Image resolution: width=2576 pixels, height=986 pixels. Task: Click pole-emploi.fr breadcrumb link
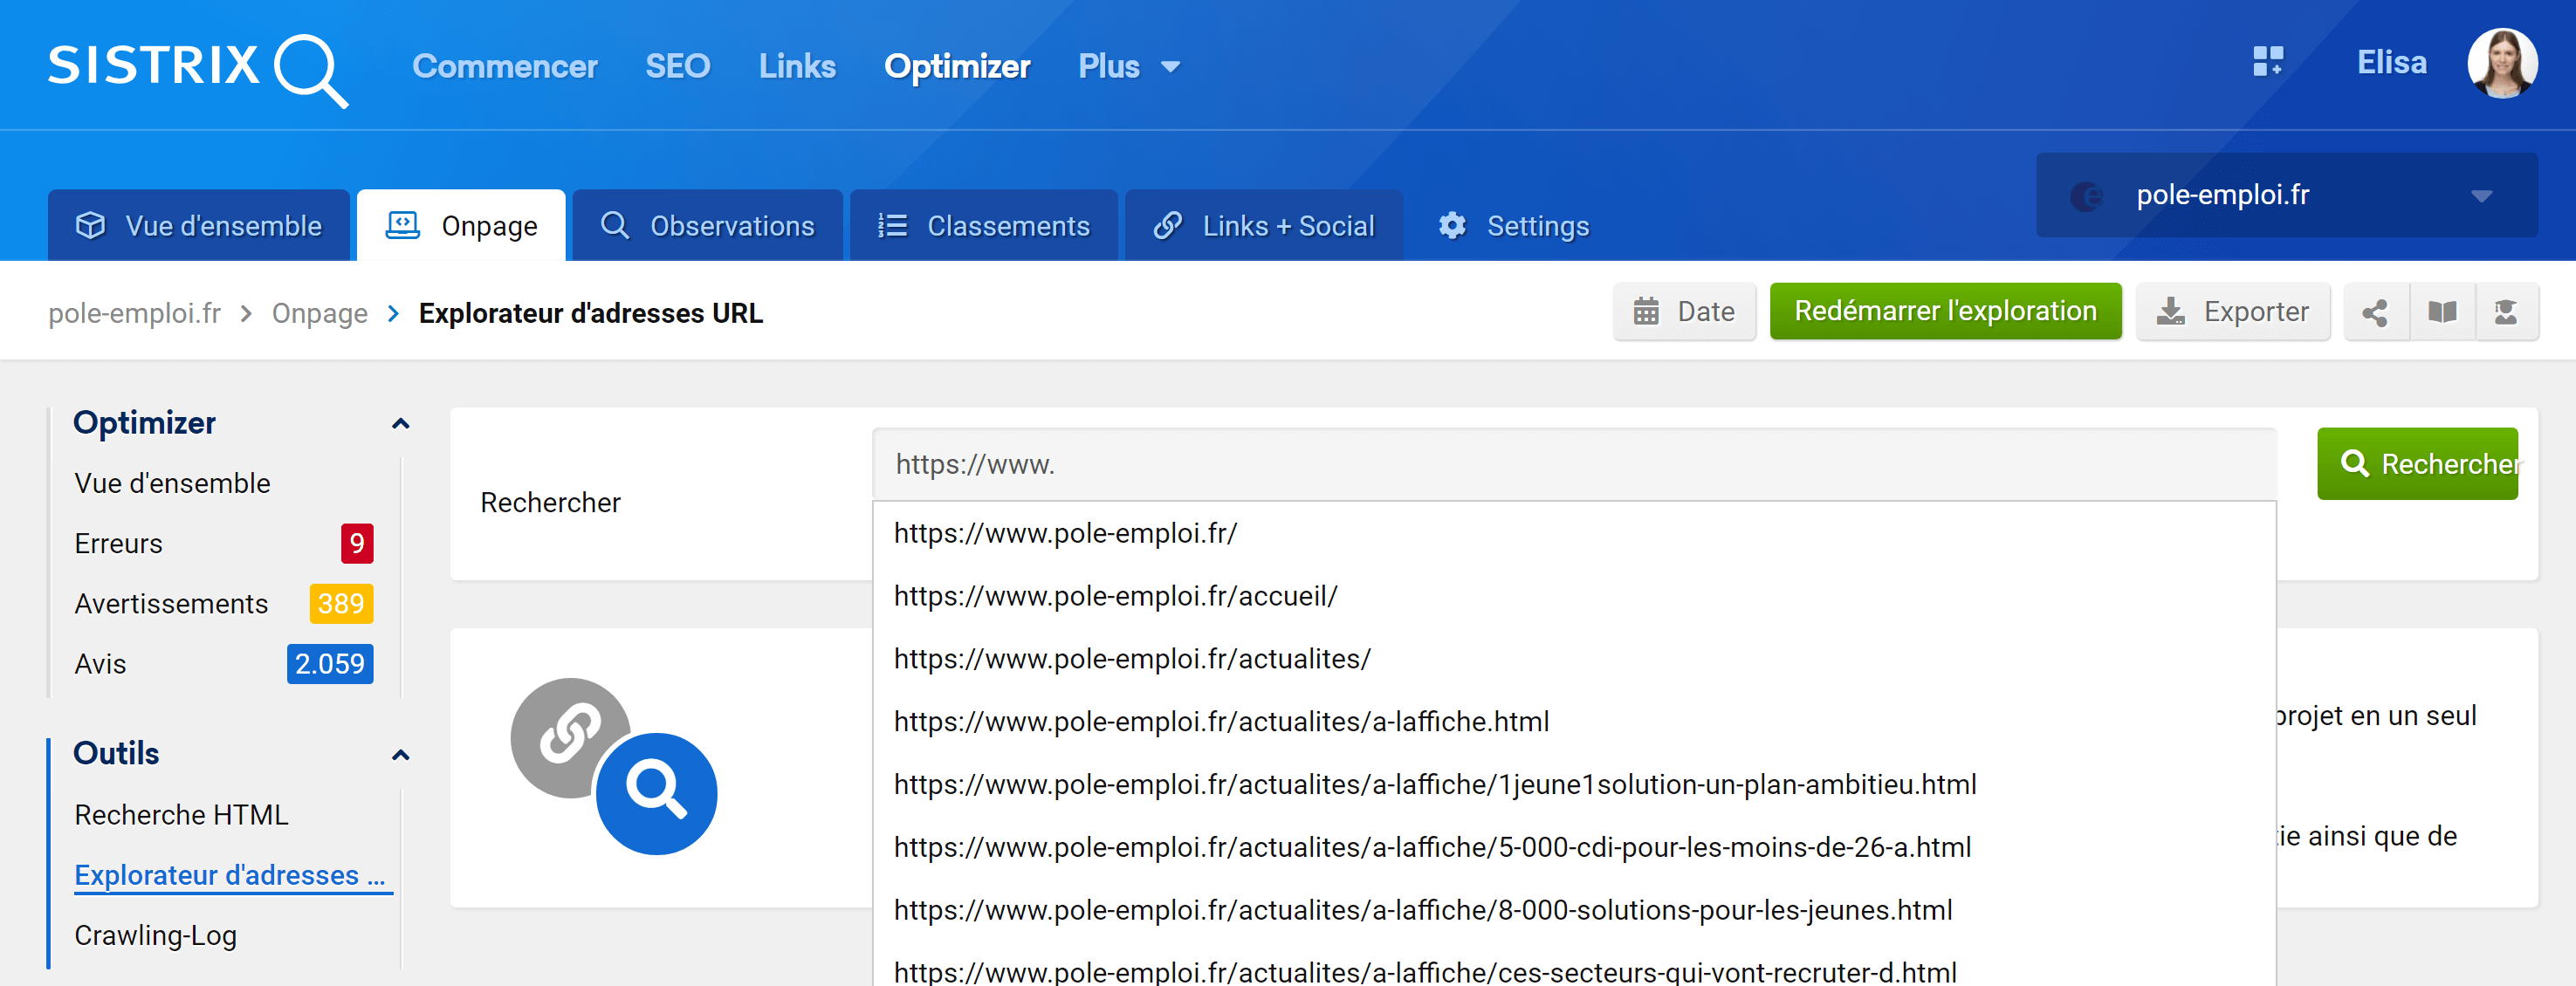(134, 313)
